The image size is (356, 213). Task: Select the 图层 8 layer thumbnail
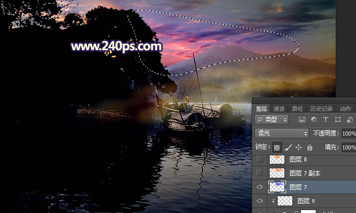(277, 159)
